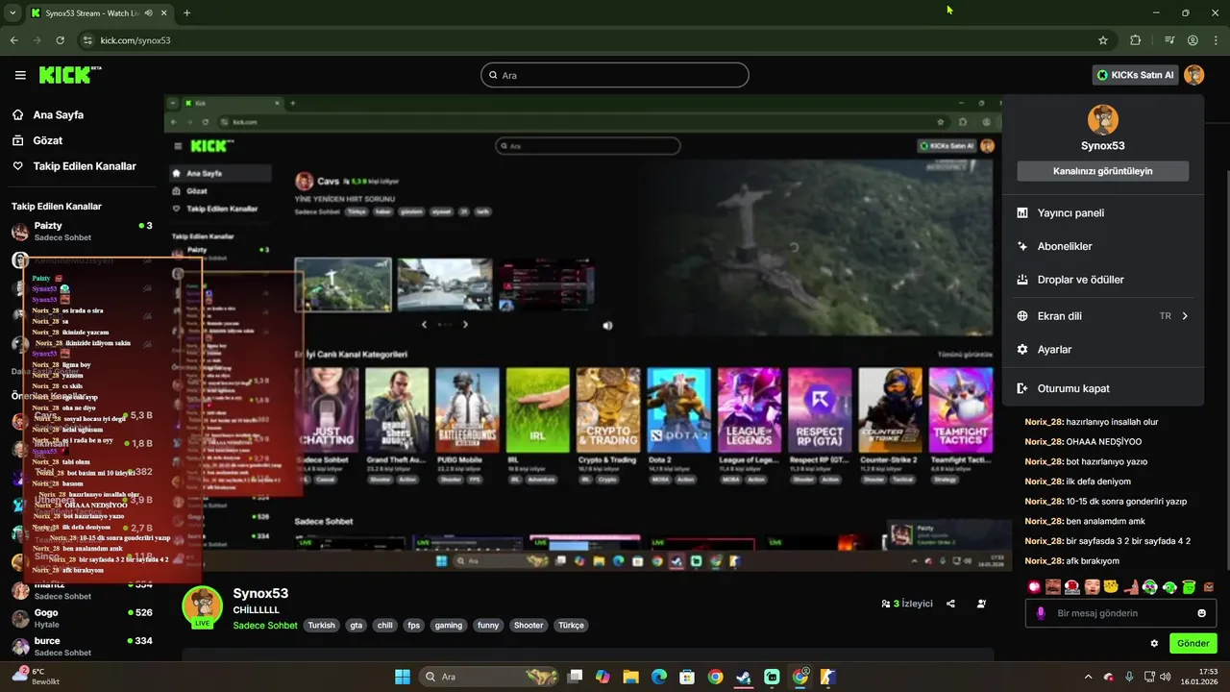Open the emoji picker in chat input

1201,613
